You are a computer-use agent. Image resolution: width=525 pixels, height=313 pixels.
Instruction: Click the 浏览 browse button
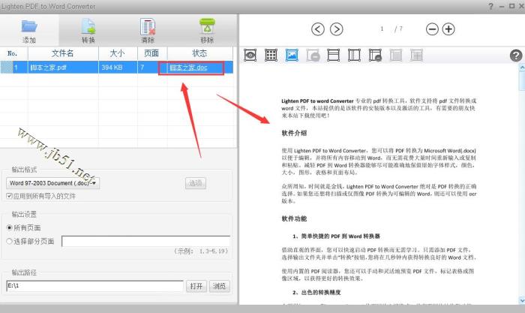220,286
